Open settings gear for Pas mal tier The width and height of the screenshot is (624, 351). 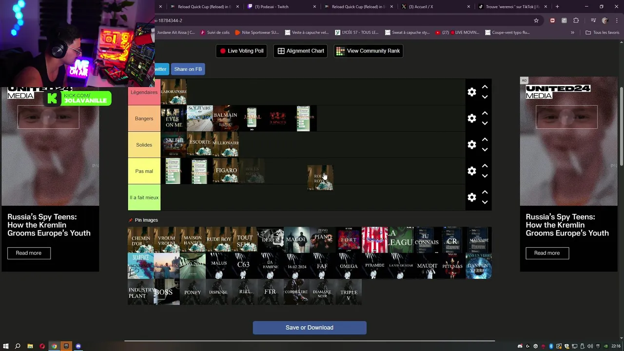pyautogui.click(x=471, y=171)
